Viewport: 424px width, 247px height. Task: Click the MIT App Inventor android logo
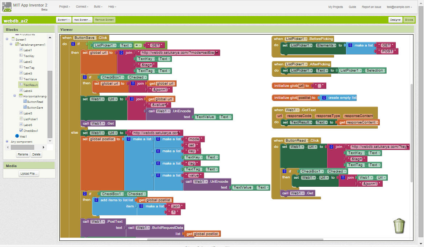pos(7,7)
